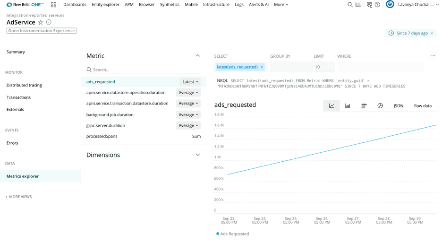
Task: Switch to area chart view
Action: click(x=348, y=106)
